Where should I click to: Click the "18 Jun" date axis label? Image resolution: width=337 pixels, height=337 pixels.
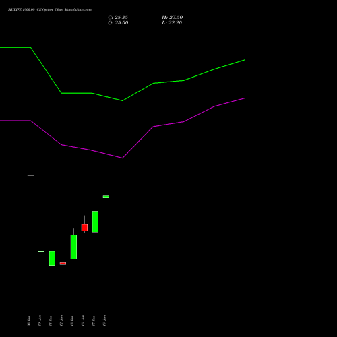pos(104,321)
